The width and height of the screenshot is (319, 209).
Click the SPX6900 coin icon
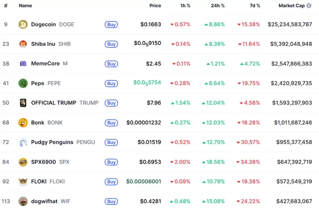[x=23, y=162]
